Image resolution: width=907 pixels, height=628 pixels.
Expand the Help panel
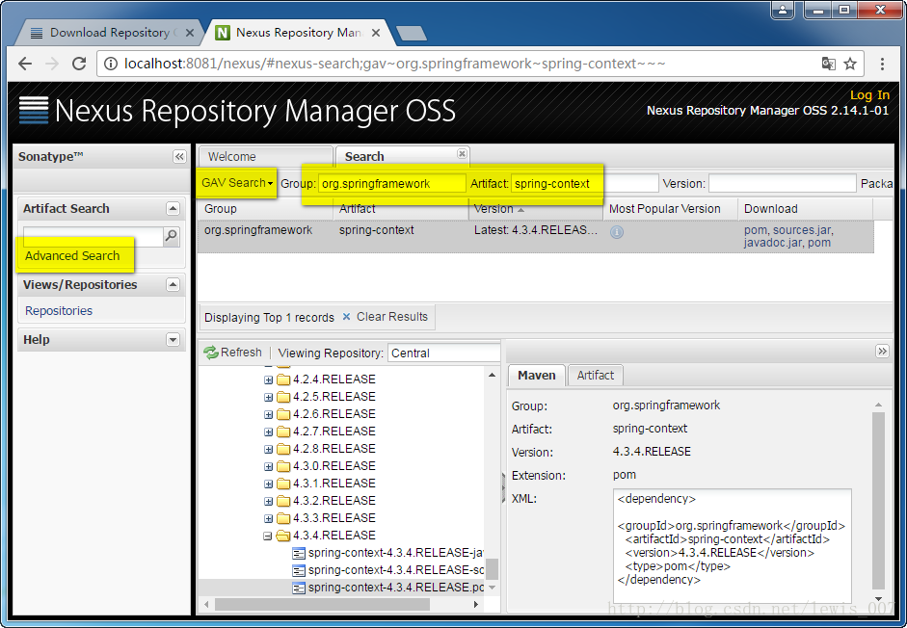pos(173,339)
